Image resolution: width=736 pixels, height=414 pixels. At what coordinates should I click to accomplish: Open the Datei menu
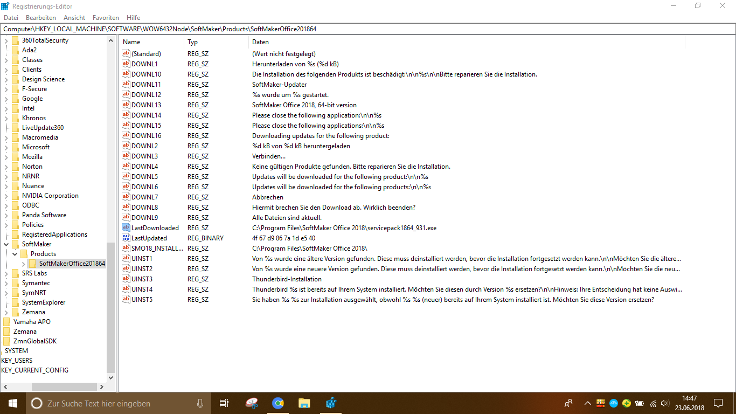pyautogui.click(x=11, y=18)
